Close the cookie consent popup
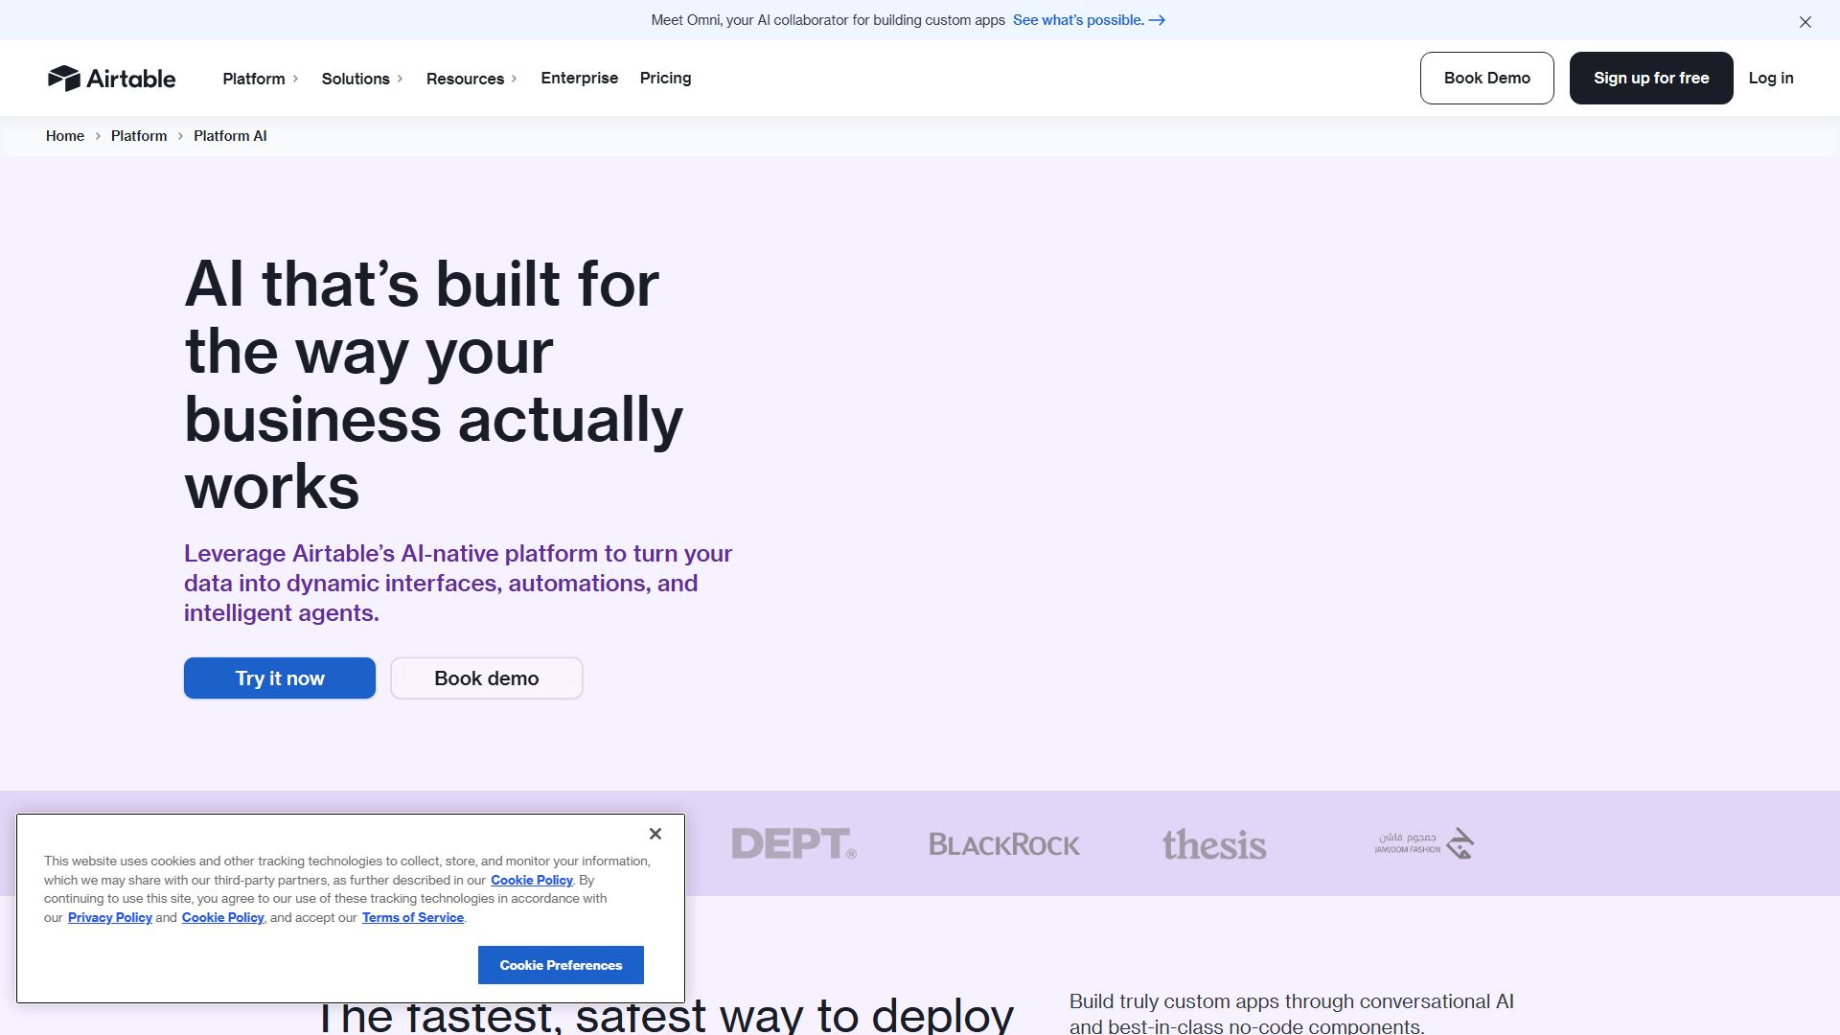The width and height of the screenshot is (1840, 1035). coord(655,834)
